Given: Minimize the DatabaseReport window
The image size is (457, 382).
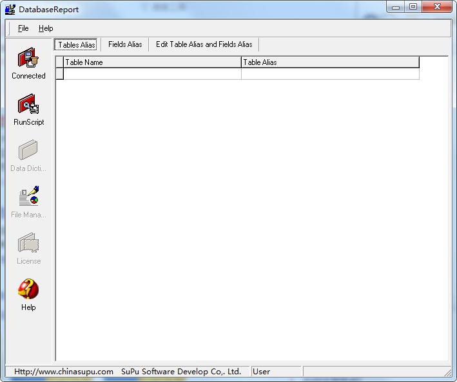Looking at the screenshot, I should (x=396, y=7).
